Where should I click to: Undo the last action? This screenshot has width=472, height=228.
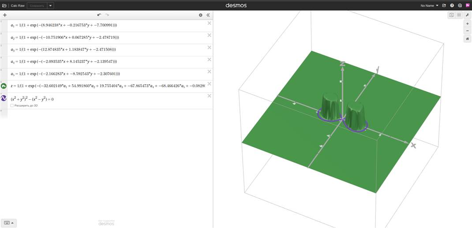pos(99,15)
